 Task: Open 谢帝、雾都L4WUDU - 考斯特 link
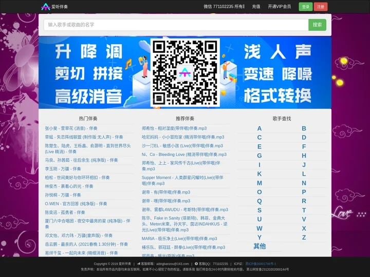pyautogui.click(x=185, y=210)
